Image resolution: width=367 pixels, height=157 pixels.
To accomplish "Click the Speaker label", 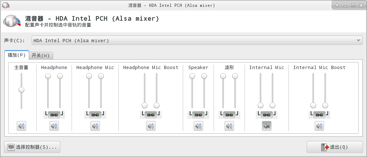I will tap(198, 68).
